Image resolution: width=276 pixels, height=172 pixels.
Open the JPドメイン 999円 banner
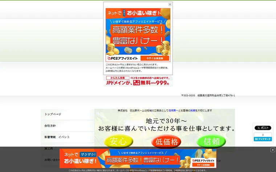[138, 81]
